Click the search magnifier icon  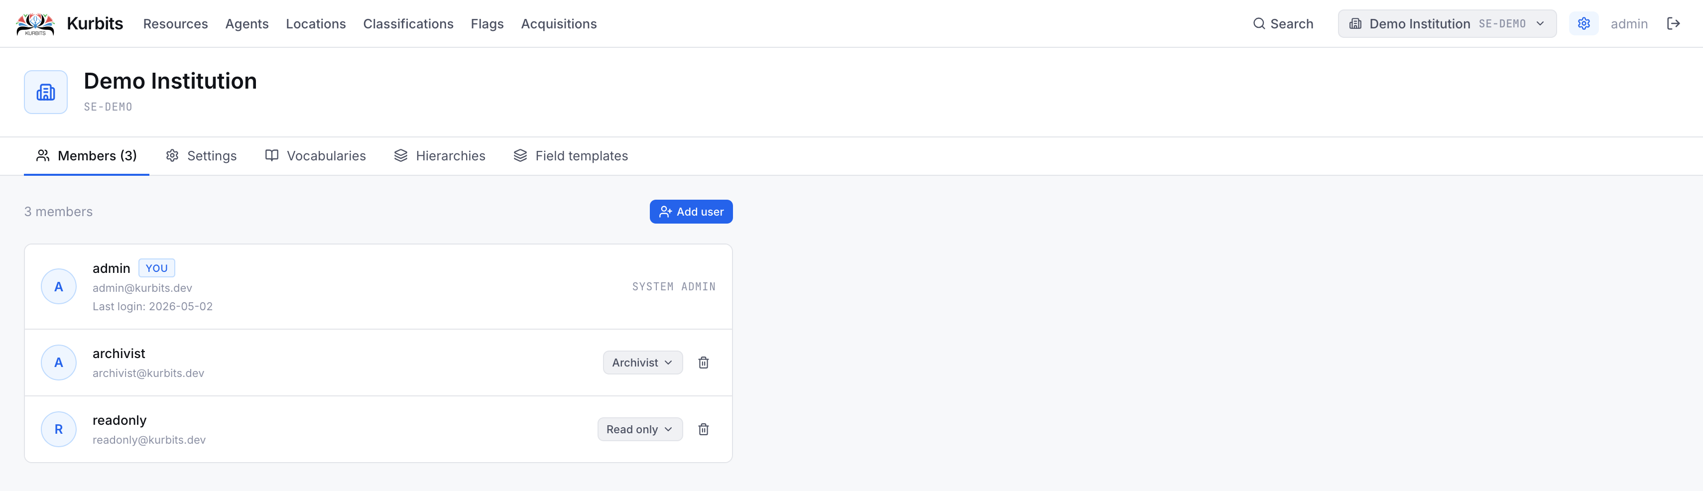(1259, 24)
